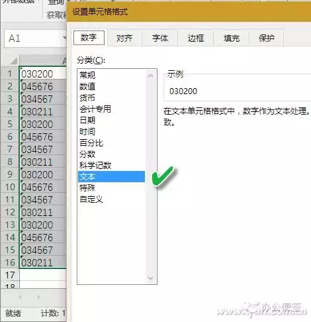
Task: Select 数值 category
Action: pyautogui.click(x=112, y=86)
